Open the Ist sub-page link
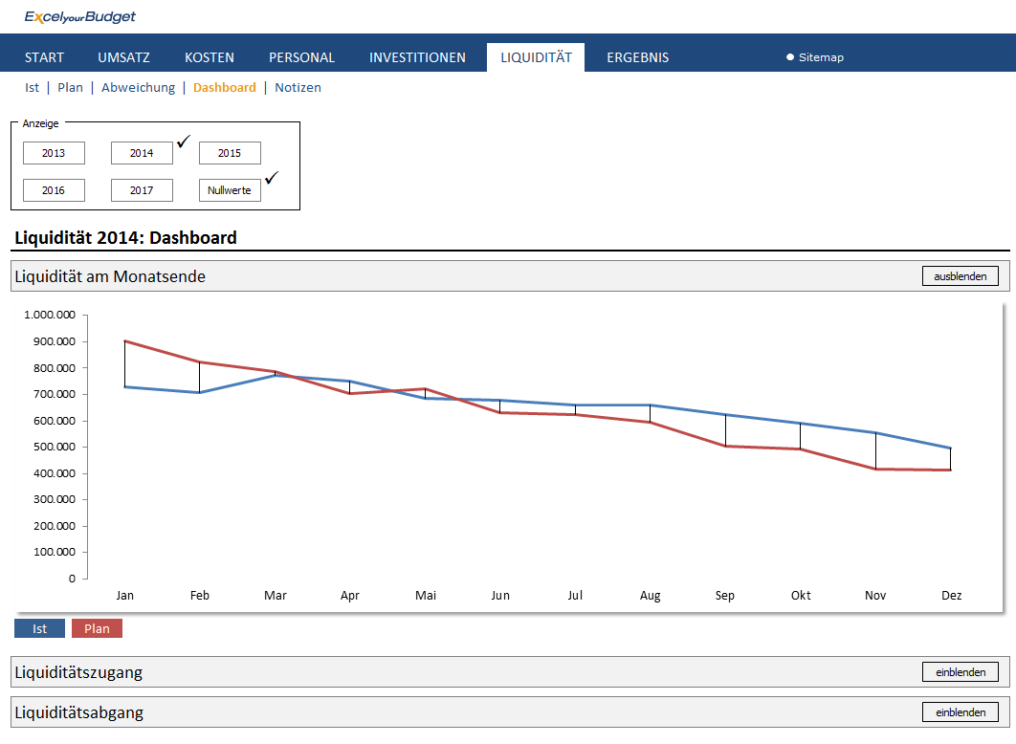This screenshot has width=1016, height=744. (x=33, y=87)
